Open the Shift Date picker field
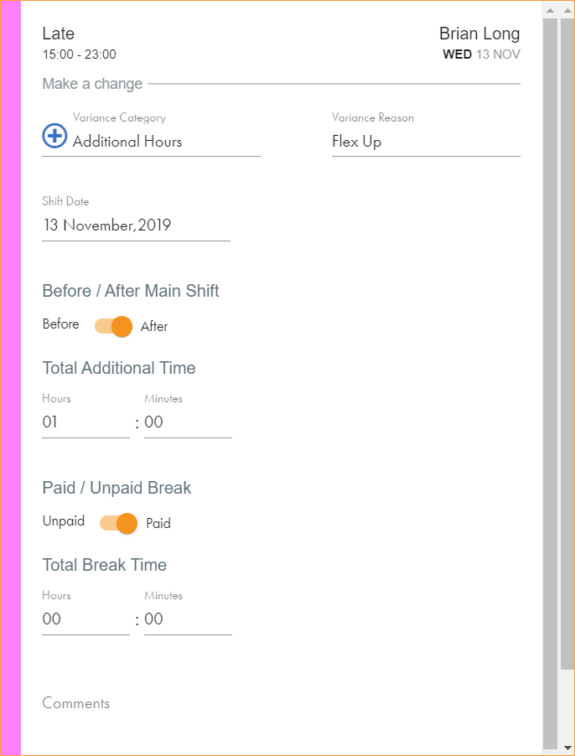Viewport: 575px width, 756px height. coord(136,225)
